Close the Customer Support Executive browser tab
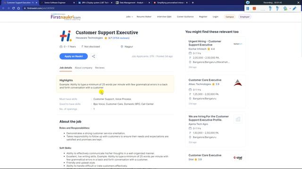The image size is (302, 169). [x=37, y=3]
